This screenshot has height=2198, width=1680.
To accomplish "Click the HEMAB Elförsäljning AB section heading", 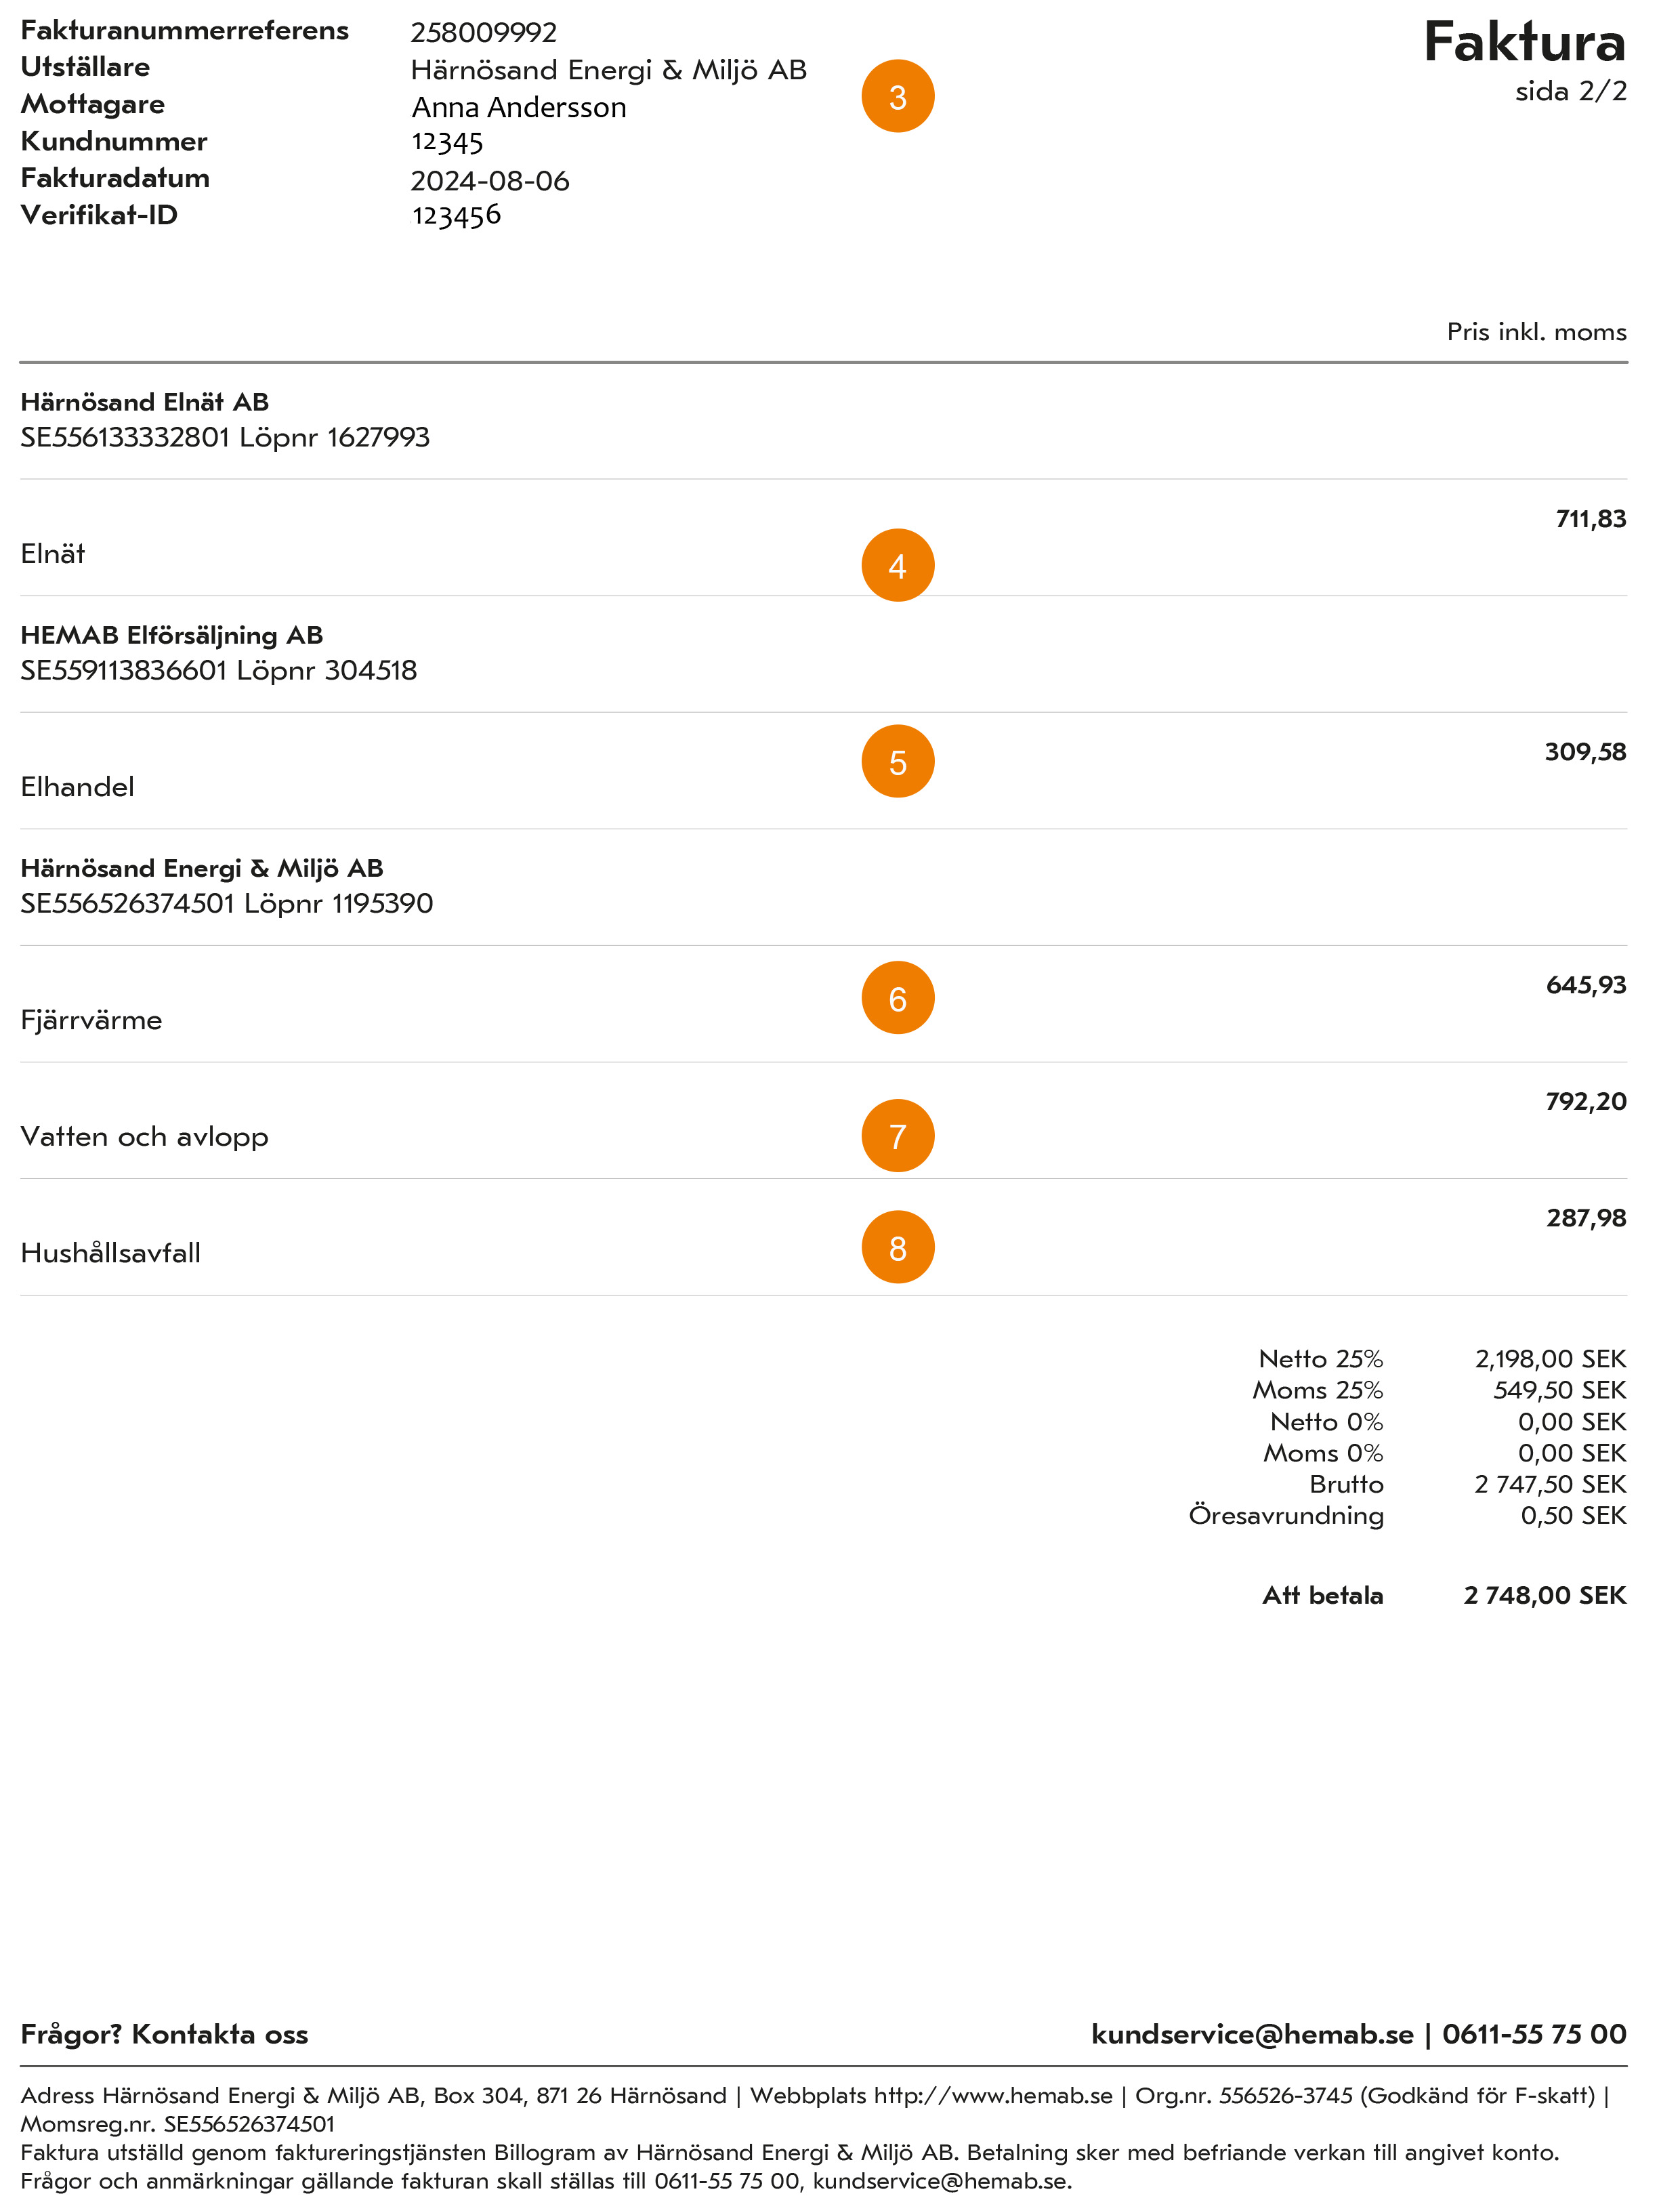I will 171,635.
